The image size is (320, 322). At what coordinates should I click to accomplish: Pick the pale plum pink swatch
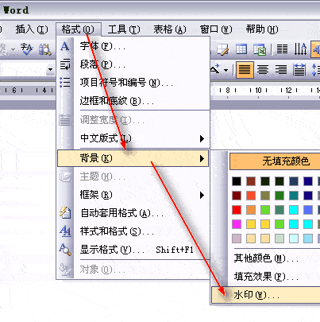237,239
